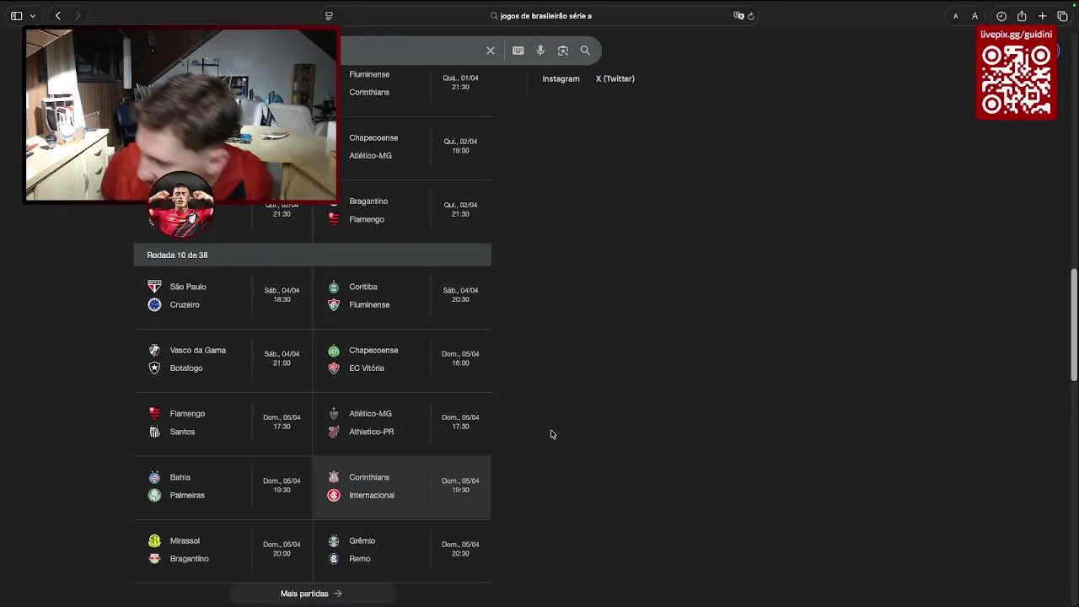This screenshot has height=607, width=1079.
Task: Toggle the Safari sidebar button
Action: 16,16
